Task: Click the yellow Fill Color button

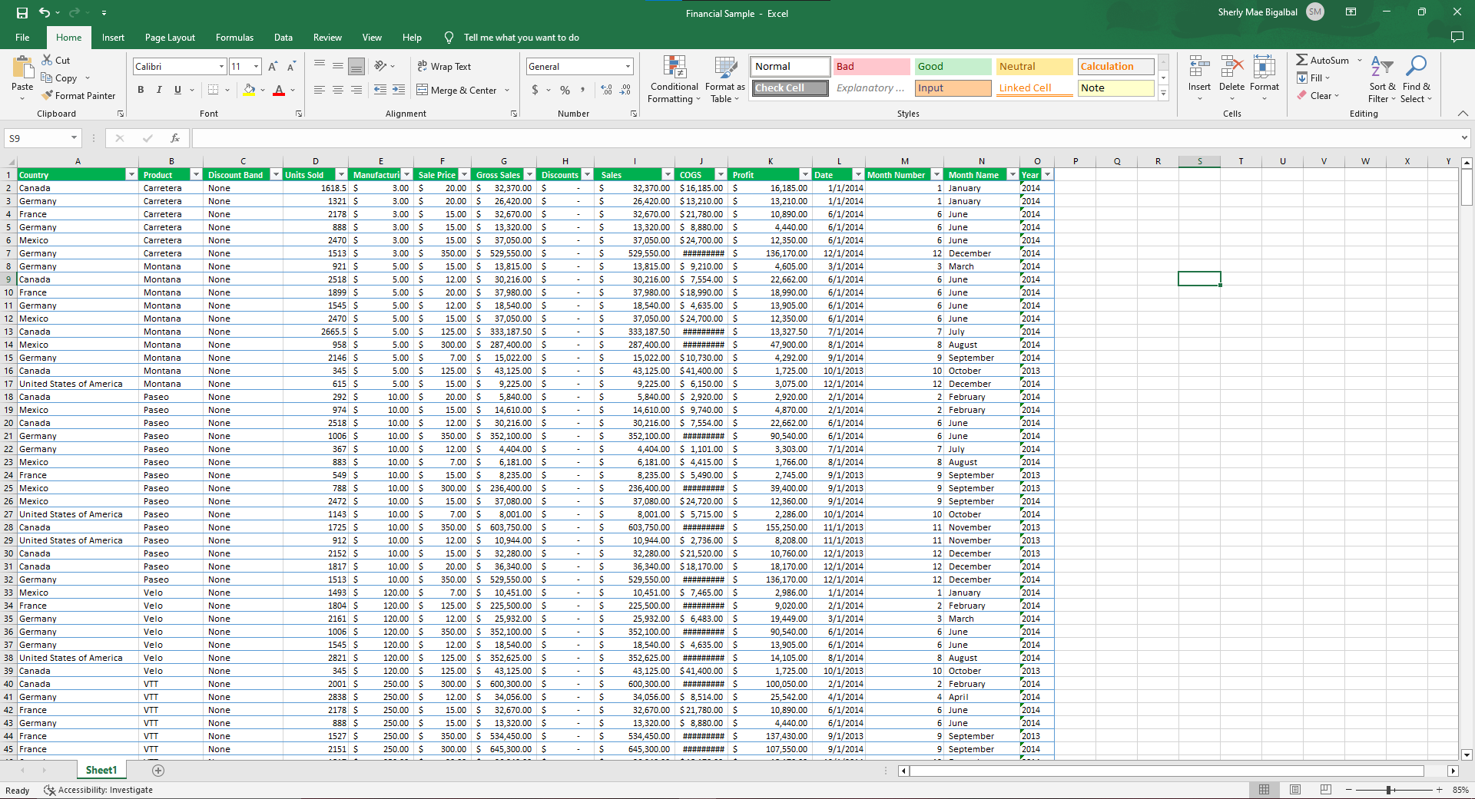Action: coord(249,90)
